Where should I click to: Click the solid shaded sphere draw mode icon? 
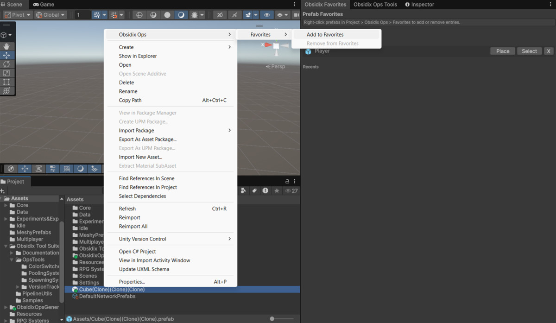pos(167,15)
